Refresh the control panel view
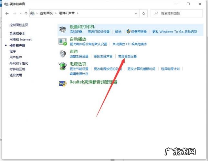The width and height of the screenshot is (208, 161). (144, 13)
